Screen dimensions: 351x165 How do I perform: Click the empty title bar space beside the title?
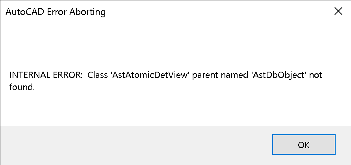click(x=217, y=12)
